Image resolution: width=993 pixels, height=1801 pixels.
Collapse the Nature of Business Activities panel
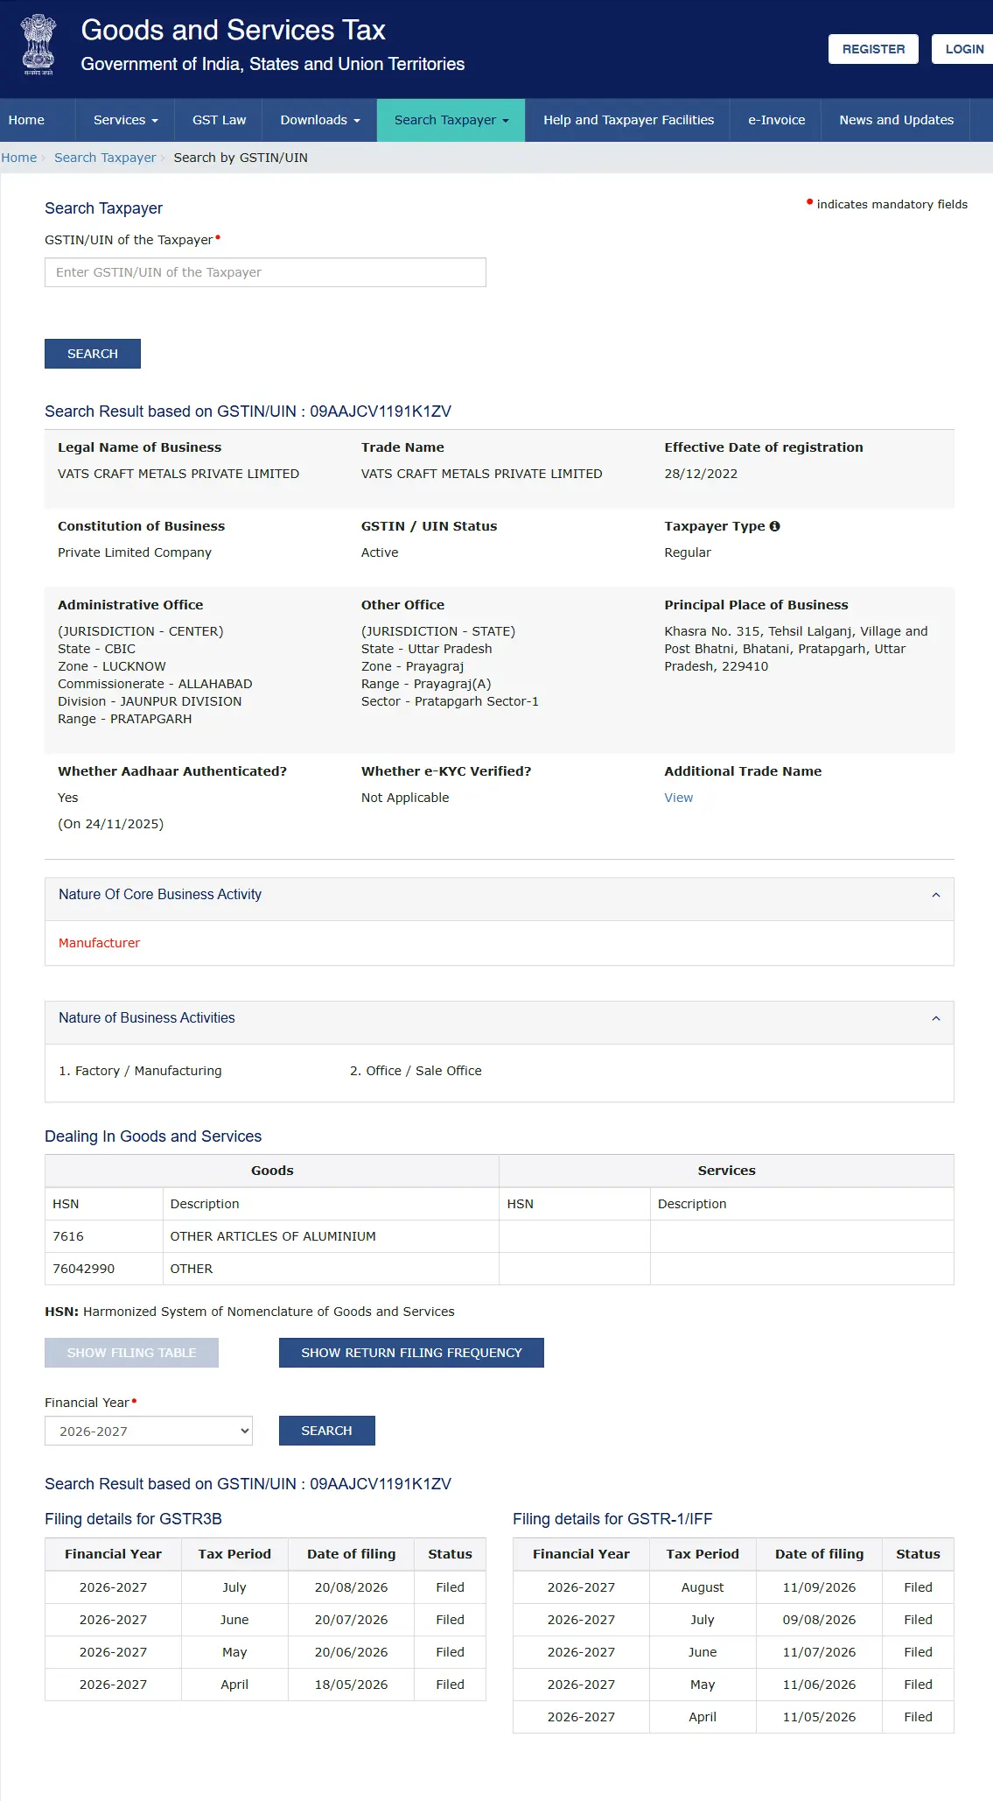click(935, 1018)
